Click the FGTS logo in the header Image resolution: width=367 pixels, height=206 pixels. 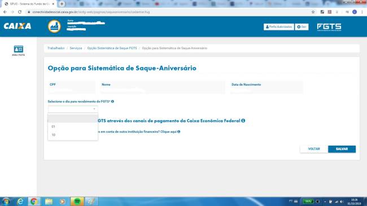coord(329,27)
